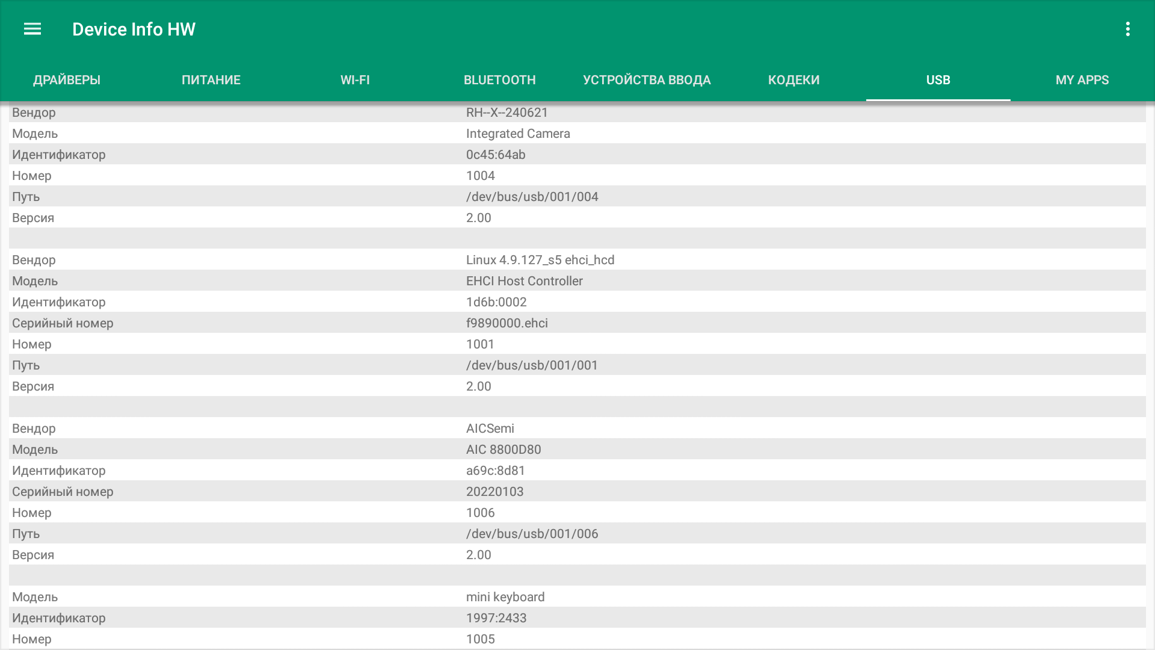Open the Кодеки tab
The height and width of the screenshot is (650, 1155).
point(793,80)
